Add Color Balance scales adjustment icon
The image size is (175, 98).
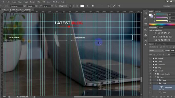[x=157, y=36]
